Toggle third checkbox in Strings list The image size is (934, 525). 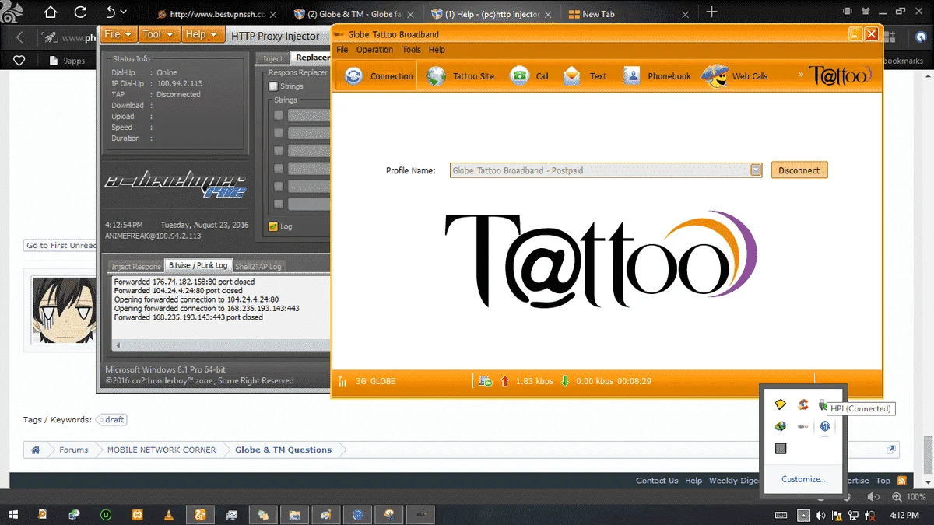pos(279,151)
